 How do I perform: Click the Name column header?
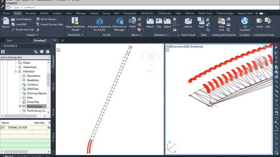(x=17, y=123)
